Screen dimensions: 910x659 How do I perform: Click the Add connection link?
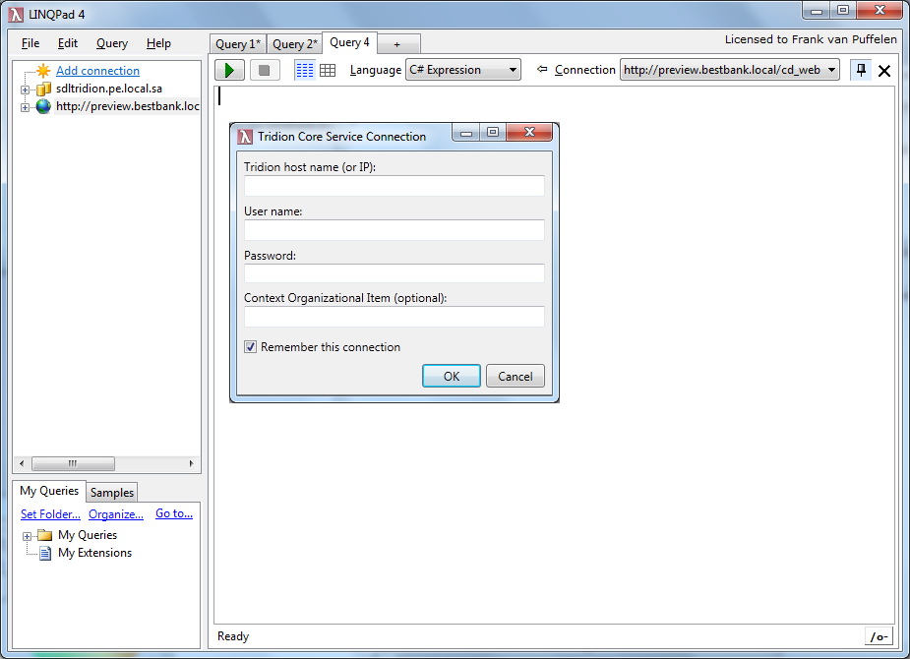97,71
